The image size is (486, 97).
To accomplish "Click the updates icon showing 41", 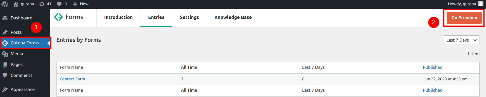I will tap(42, 4).
